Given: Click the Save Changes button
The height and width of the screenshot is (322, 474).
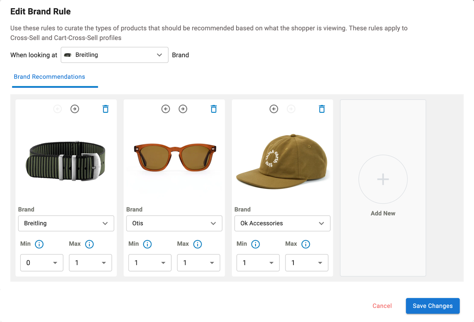Looking at the screenshot, I should tap(433, 306).
